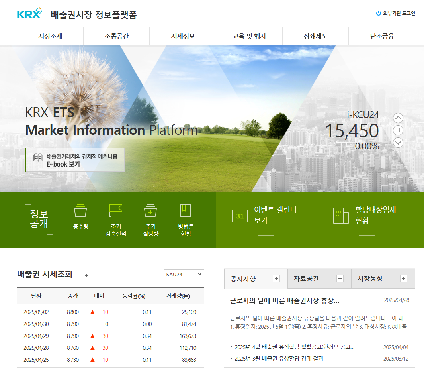Select the 자료공간 tab
This screenshot has height=375, width=424.
[307, 279]
